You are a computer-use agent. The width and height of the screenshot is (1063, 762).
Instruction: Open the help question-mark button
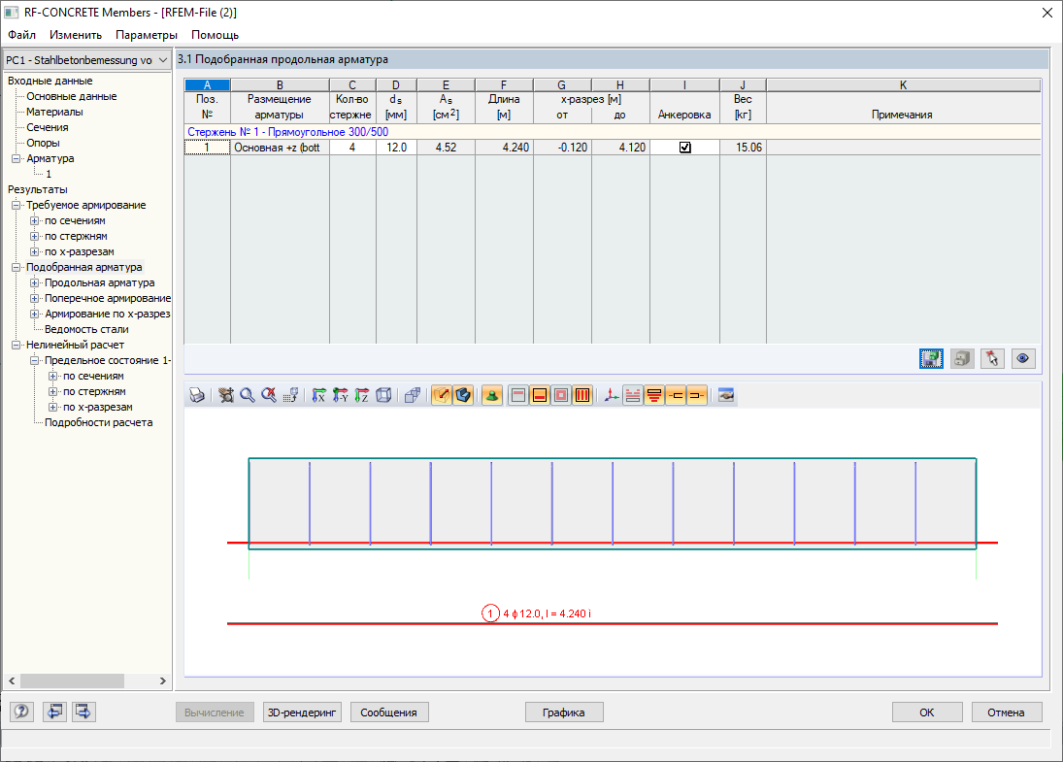(x=21, y=712)
